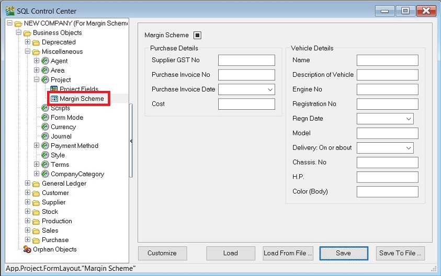Click the Currency node icon
Viewport: 441px width, 276px height.
pyautogui.click(x=45, y=127)
